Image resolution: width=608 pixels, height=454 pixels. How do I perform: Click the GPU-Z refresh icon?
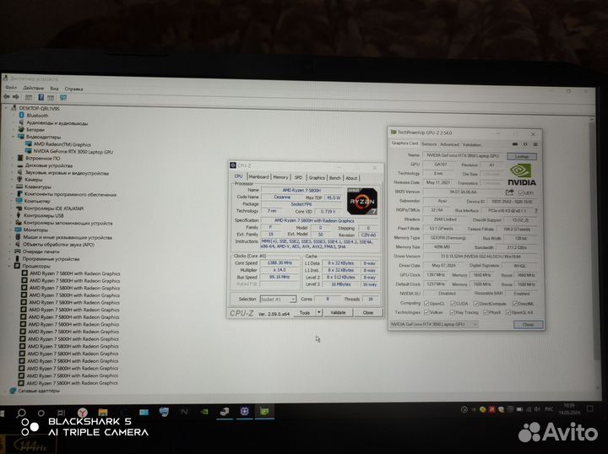(x=525, y=144)
